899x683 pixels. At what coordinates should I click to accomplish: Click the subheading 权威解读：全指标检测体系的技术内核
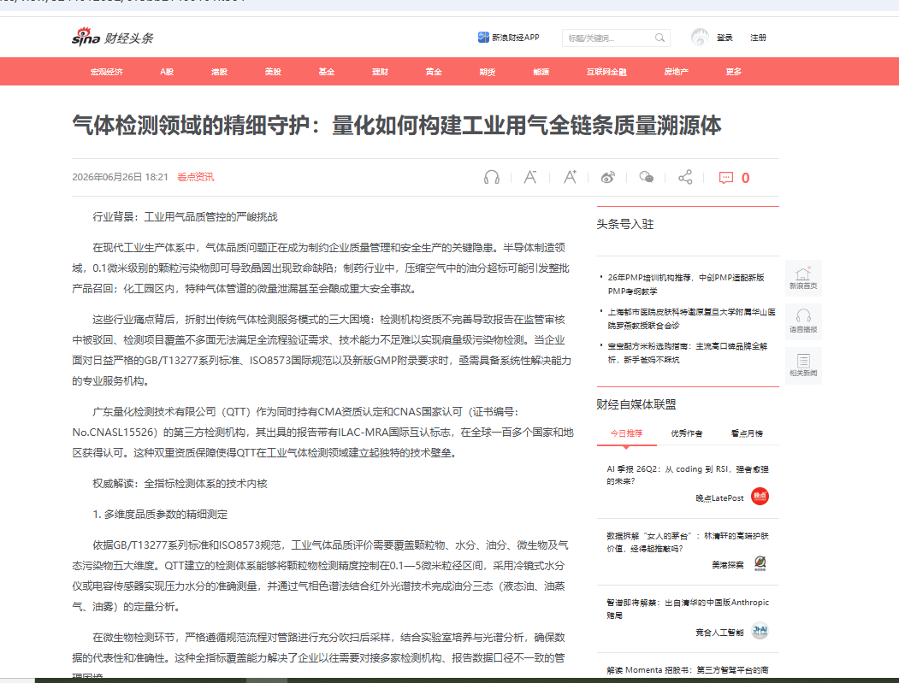click(180, 483)
